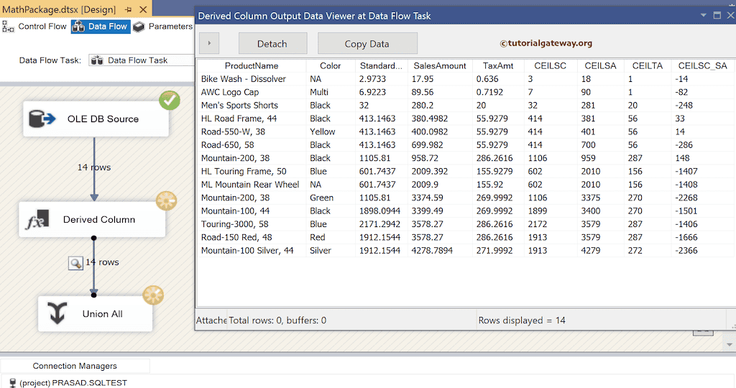The image size is (736, 388).
Task: Click the ProductName column header
Action: (252, 65)
